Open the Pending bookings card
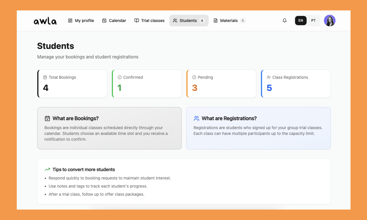Viewport: 367px width, 220px height. point(221,83)
